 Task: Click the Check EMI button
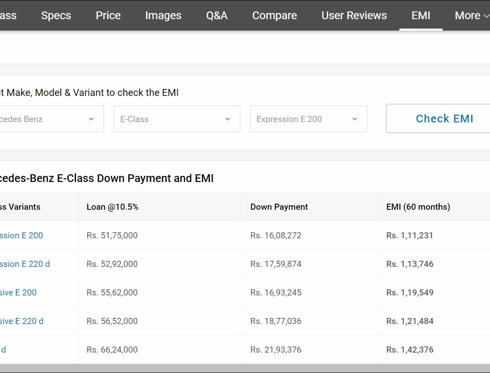(x=444, y=119)
